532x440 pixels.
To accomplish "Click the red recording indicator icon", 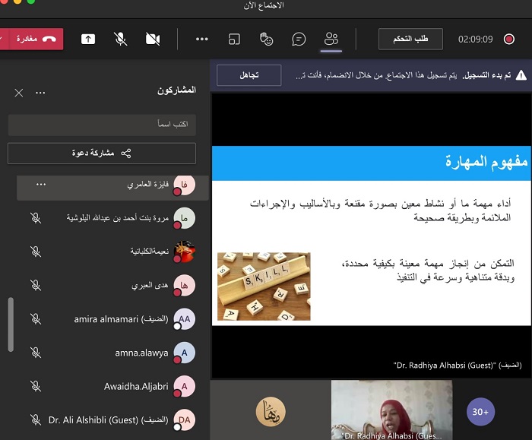I will tap(509, 39).
